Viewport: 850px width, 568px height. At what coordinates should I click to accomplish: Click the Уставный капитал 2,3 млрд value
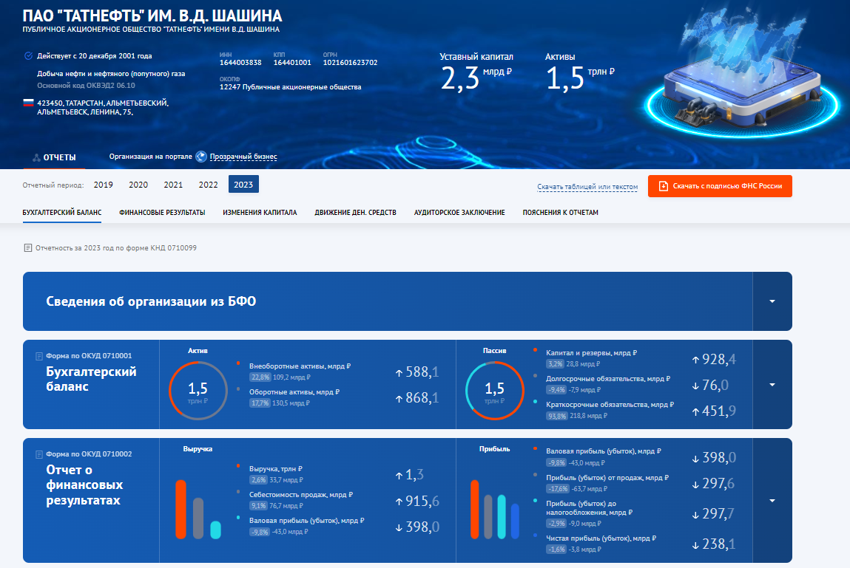(476, 78)
